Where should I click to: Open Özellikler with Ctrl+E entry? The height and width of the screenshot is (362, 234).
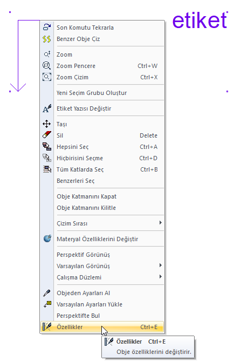click(x=102, y=327)
